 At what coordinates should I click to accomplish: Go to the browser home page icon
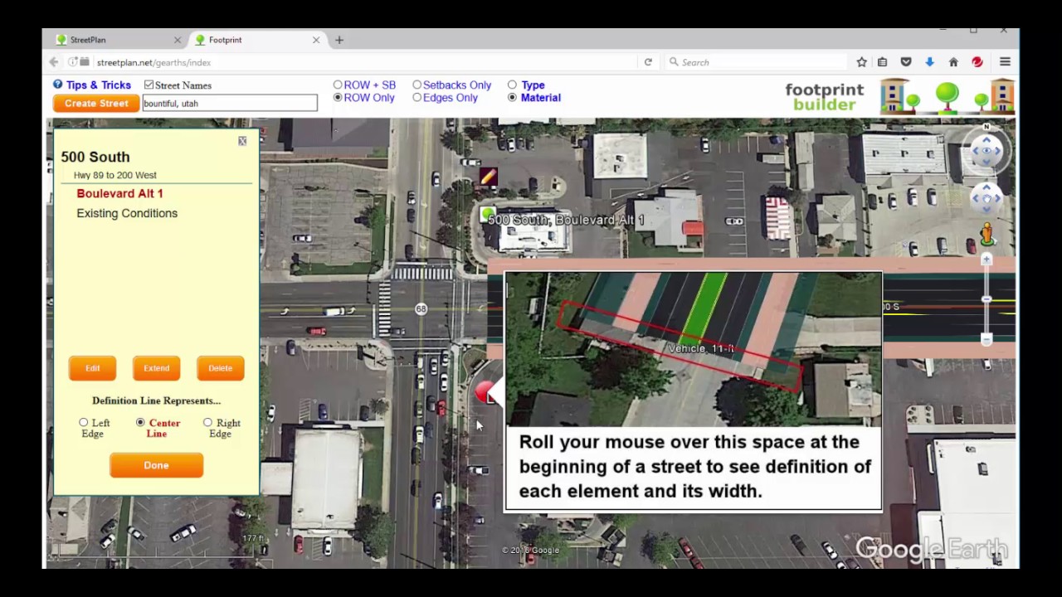953,62
